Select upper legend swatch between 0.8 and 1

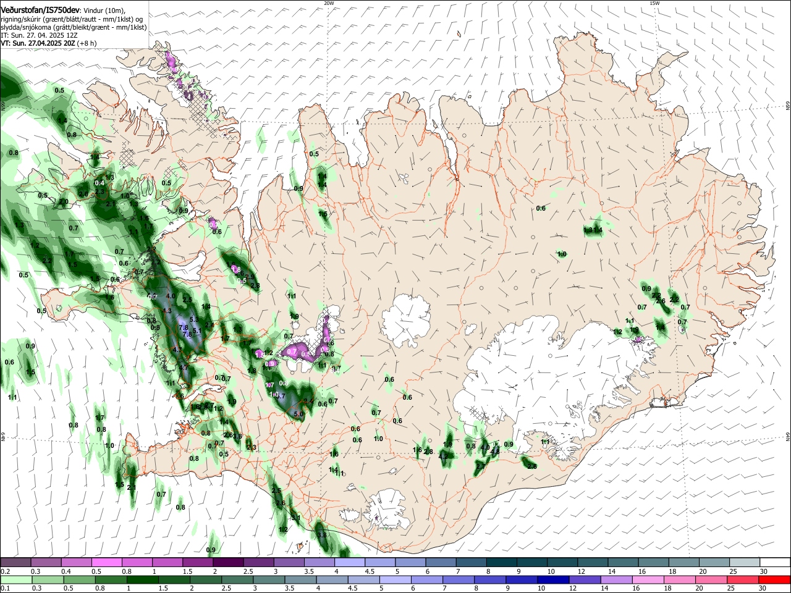click(137, 562)
